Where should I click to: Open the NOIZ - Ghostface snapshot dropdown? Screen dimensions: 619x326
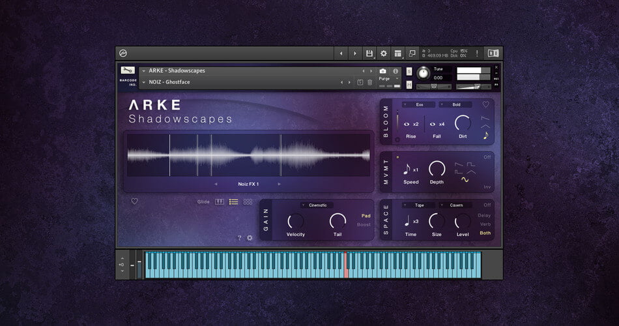[x=144, y=82]
